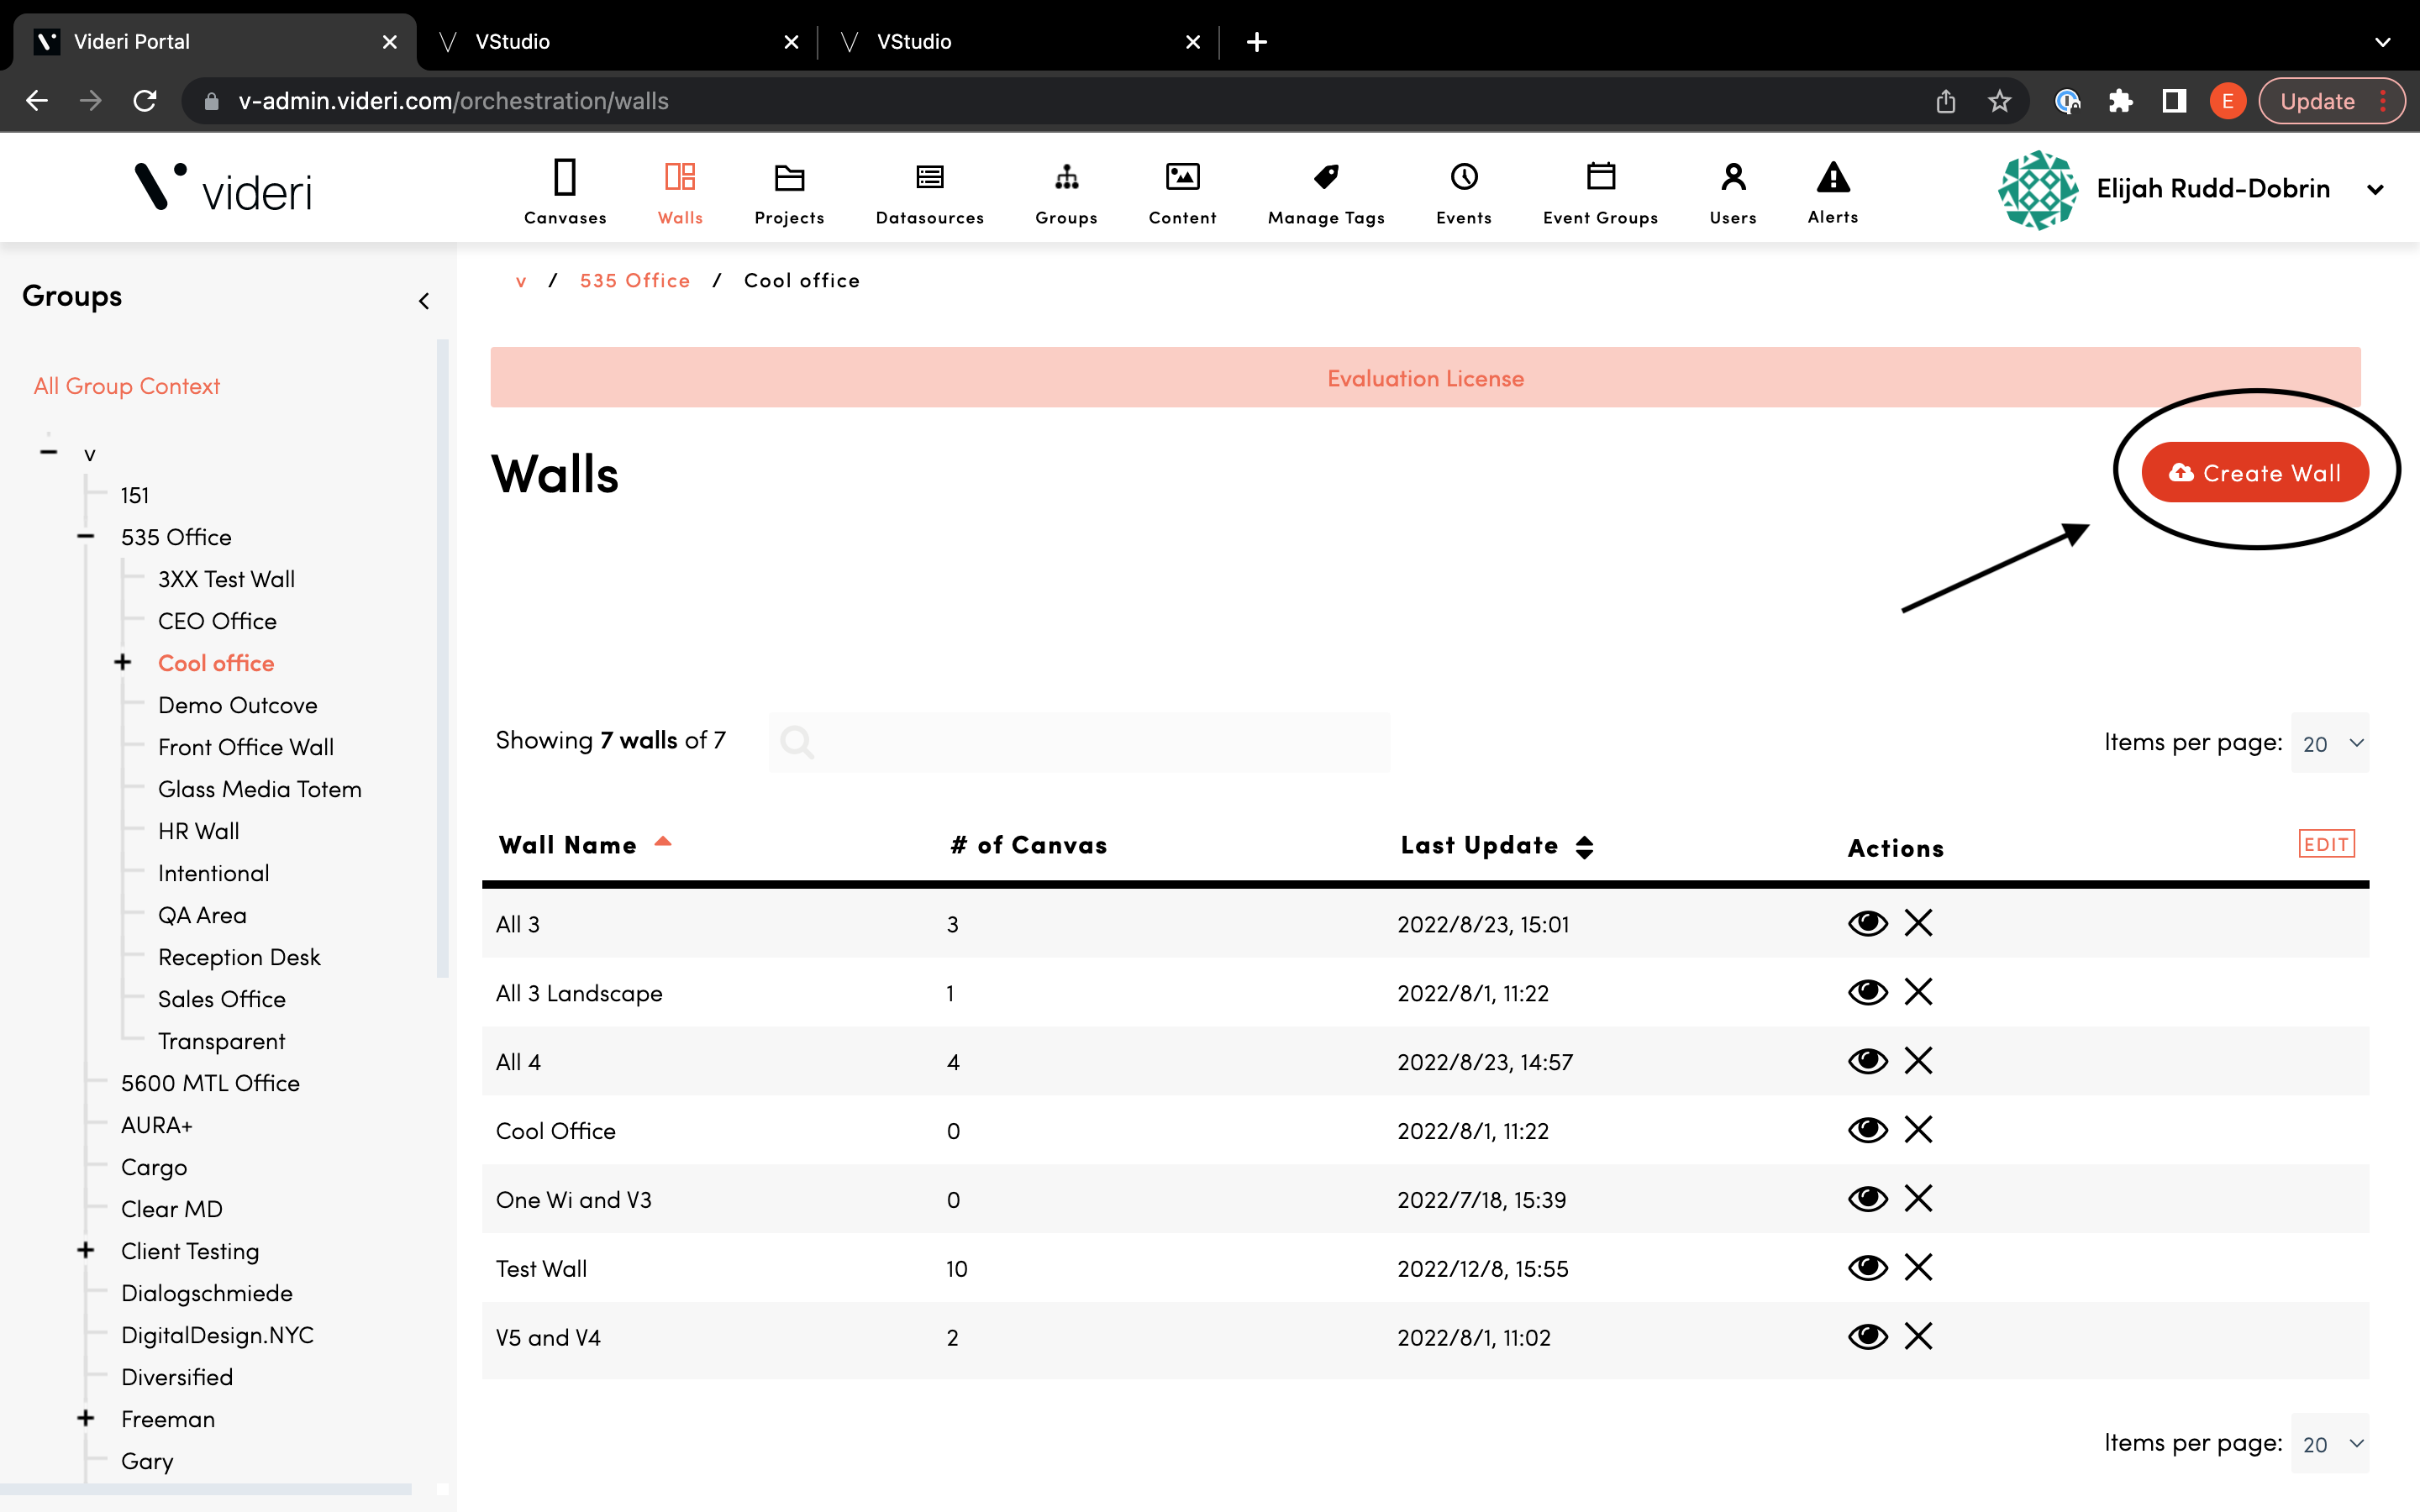Open the Canvases section

(565, 192)
